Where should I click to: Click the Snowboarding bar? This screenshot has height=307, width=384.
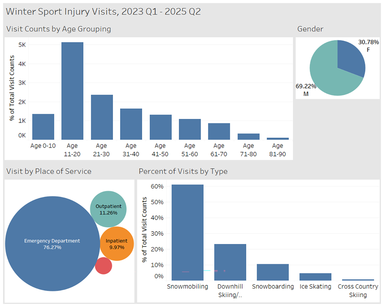coord(273,272)
